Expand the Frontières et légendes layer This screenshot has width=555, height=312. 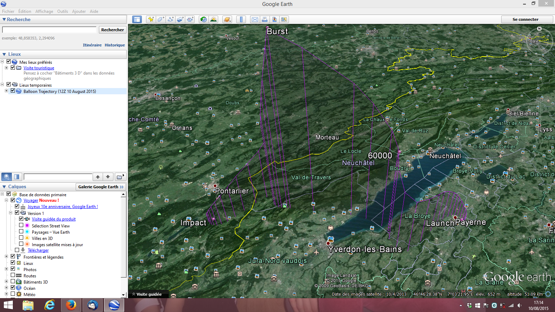pyautogui.click(x=6, y=257)
